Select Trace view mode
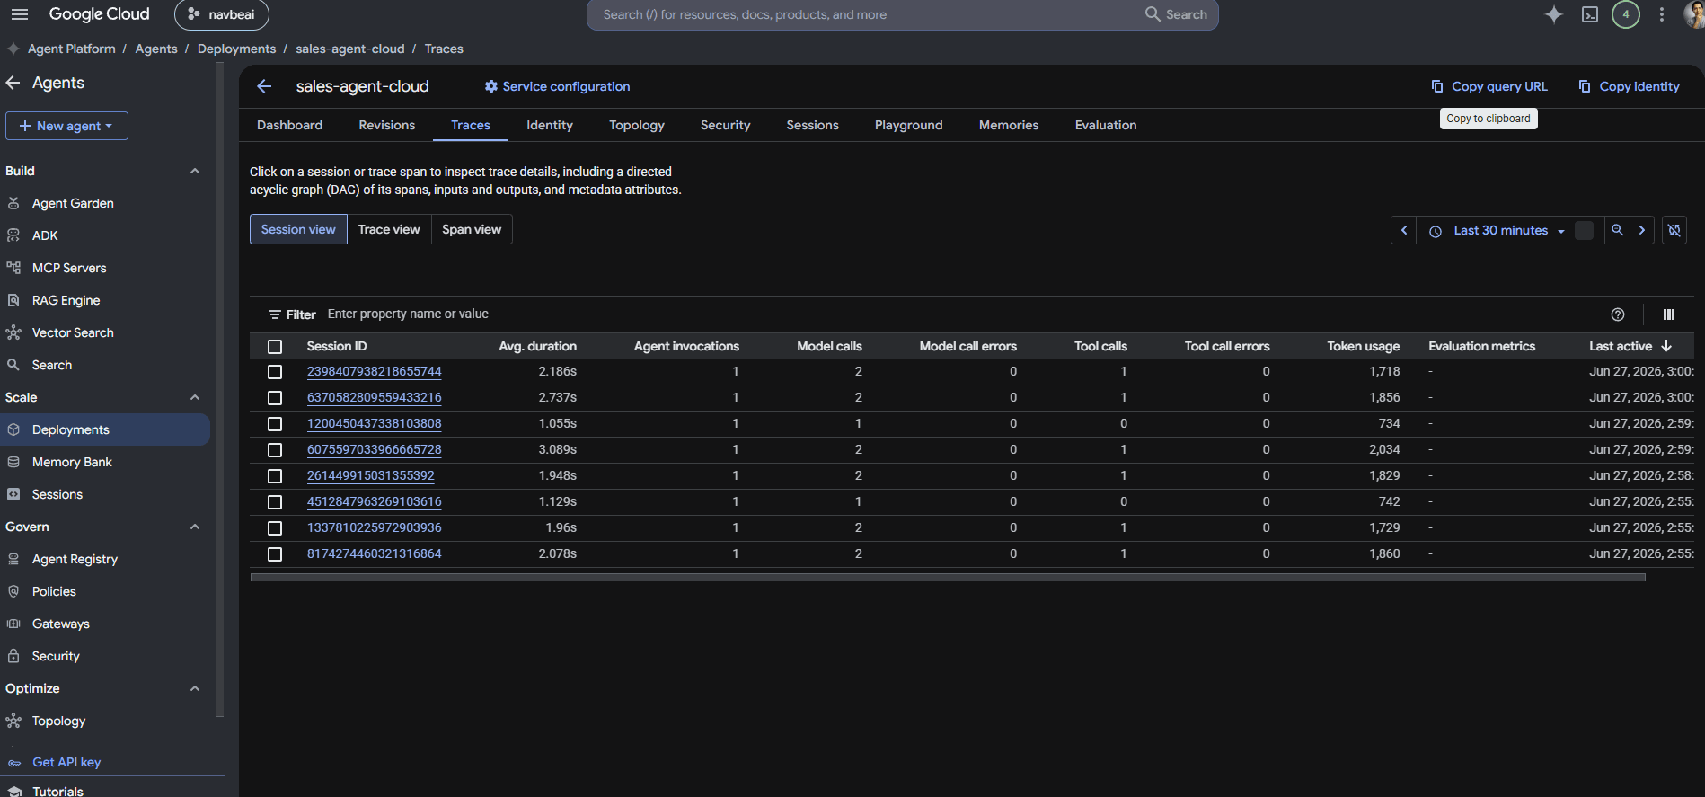Screen dimensions: 1705x797 (x=389, y=229)
